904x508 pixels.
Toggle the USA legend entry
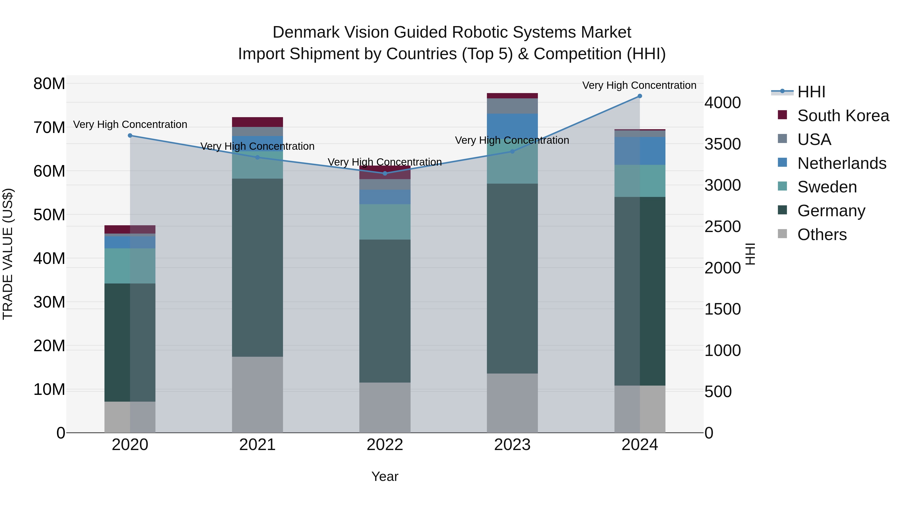pos(804,139)
